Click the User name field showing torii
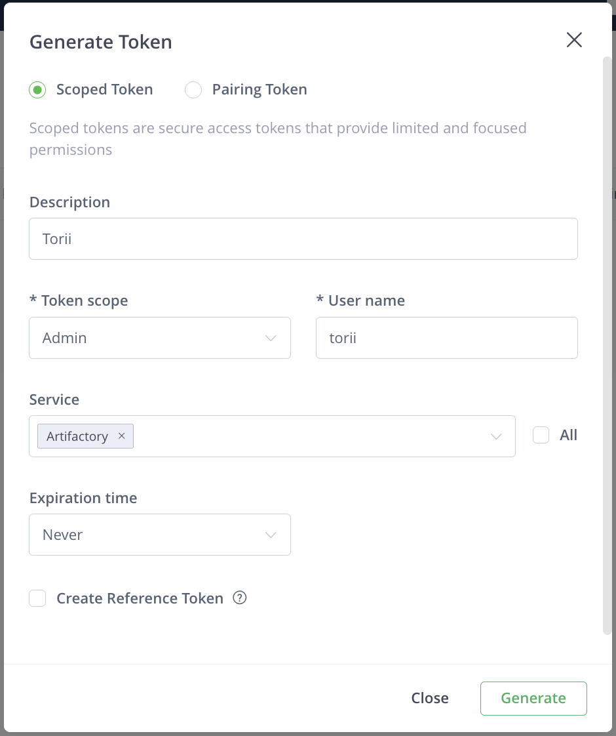The height and width of the screenshot is (736, 616). (446, 338)
